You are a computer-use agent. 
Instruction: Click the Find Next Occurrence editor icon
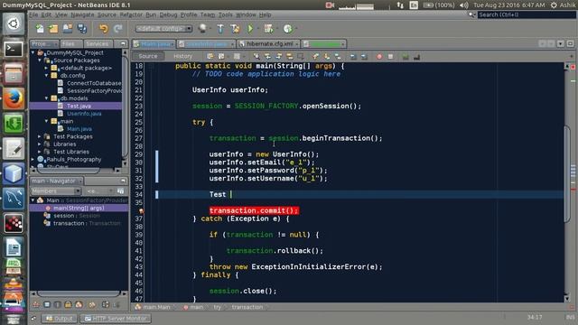point(279,56)
